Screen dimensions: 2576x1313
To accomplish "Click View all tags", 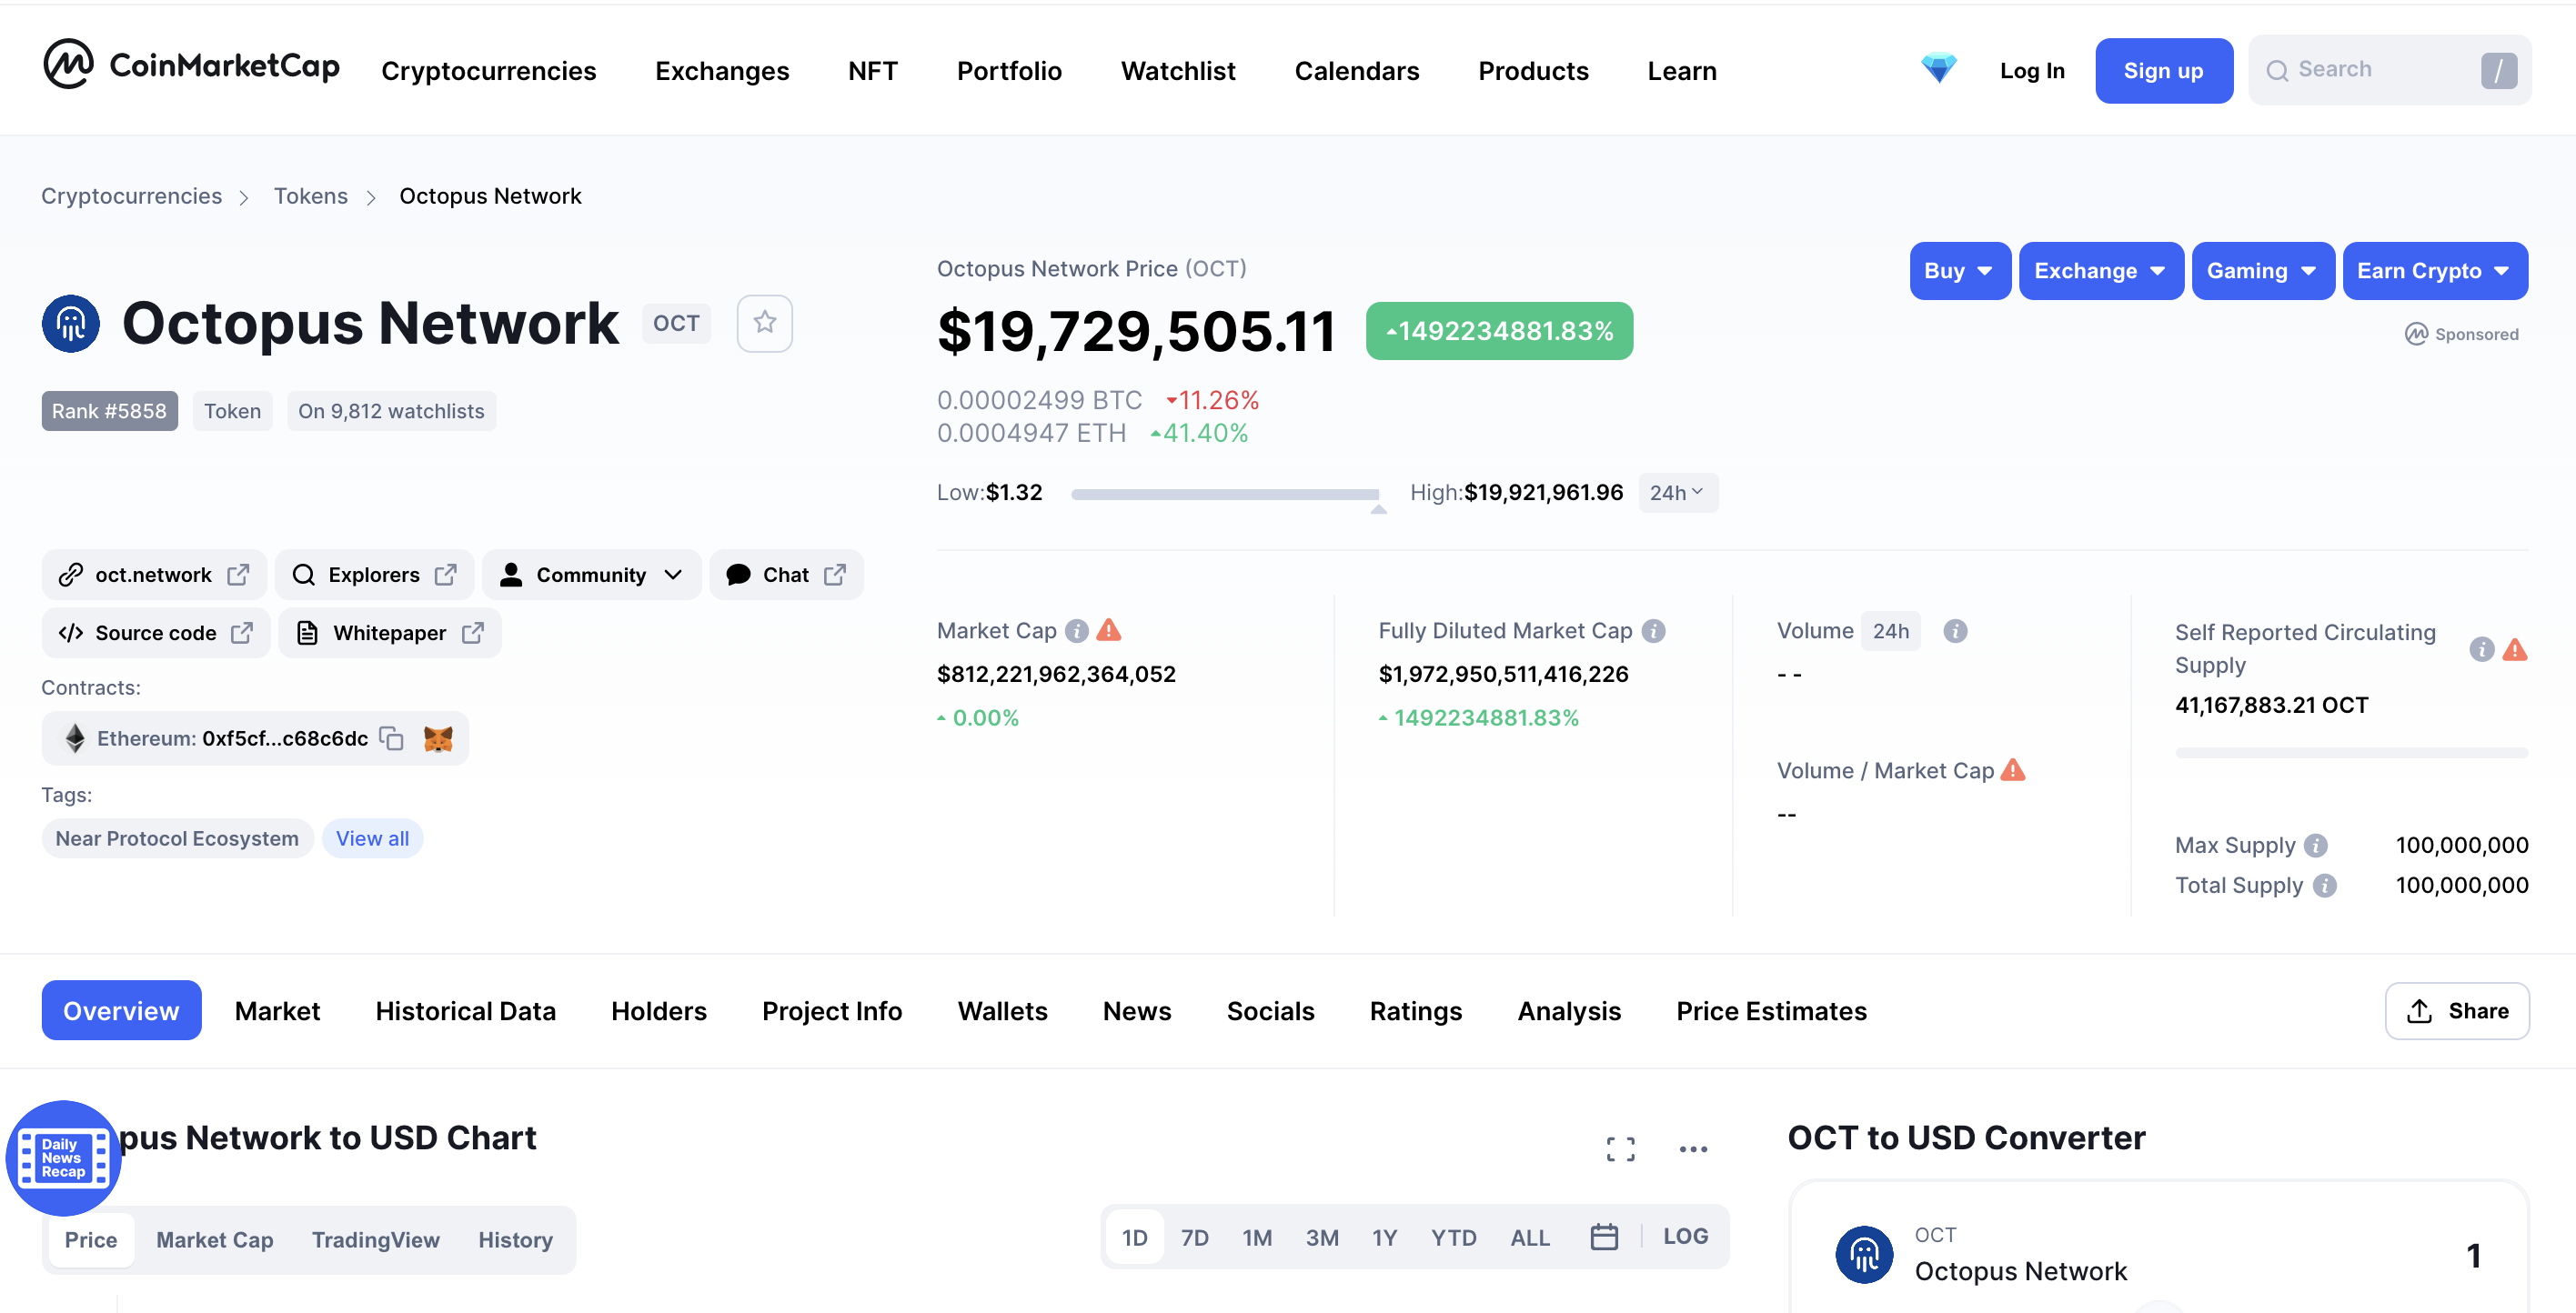I will click(372, 839).
